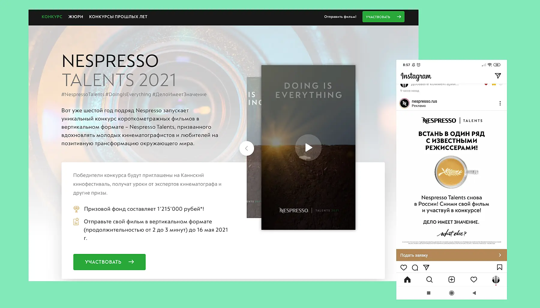Click the header 'УЧАСТВОВАТЬ' green button
The width and height of the screenshot is (540, 308).
coord(383,17)
